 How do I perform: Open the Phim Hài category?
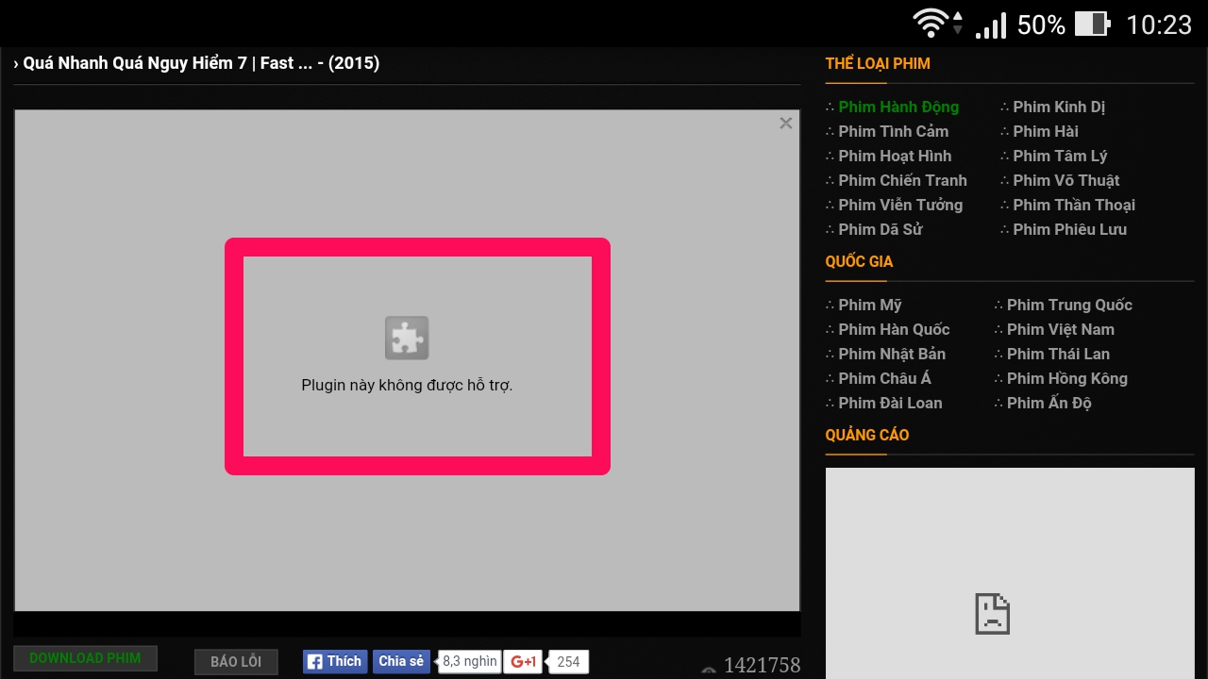coord(1046,131)
